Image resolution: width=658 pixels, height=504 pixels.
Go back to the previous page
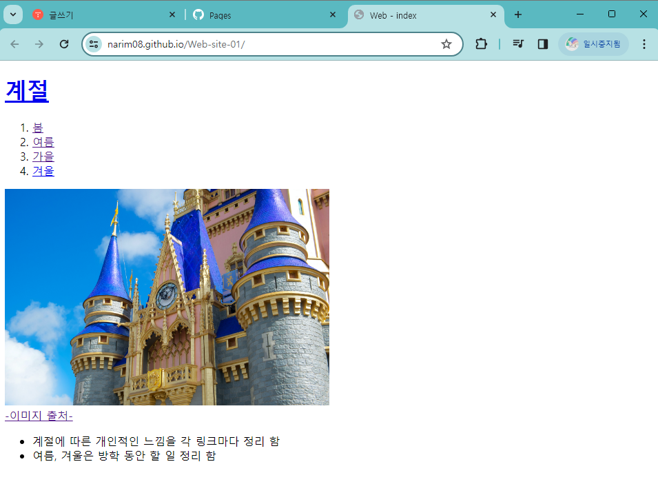click(14, 44)
